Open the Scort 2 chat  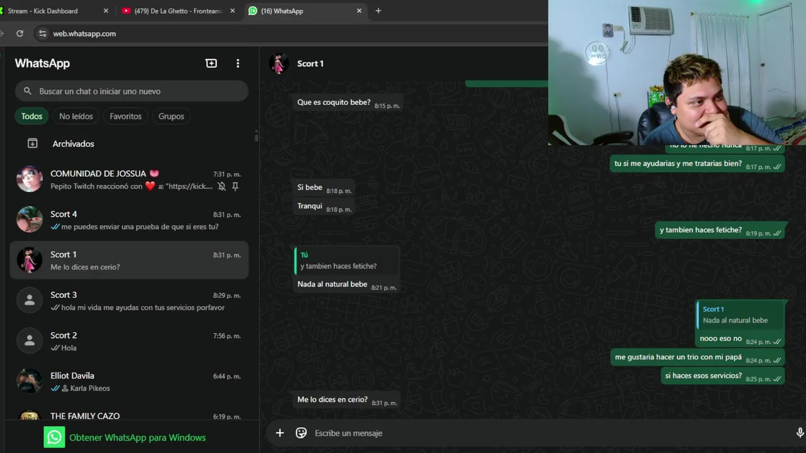pos(128,340)
